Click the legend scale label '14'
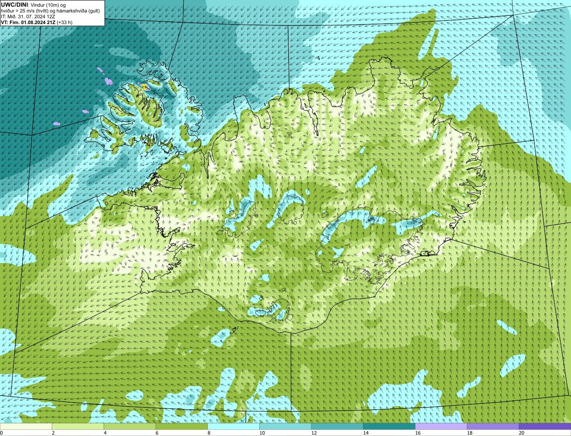Screen dimensions: 571x436 click(x=366, y=433)
